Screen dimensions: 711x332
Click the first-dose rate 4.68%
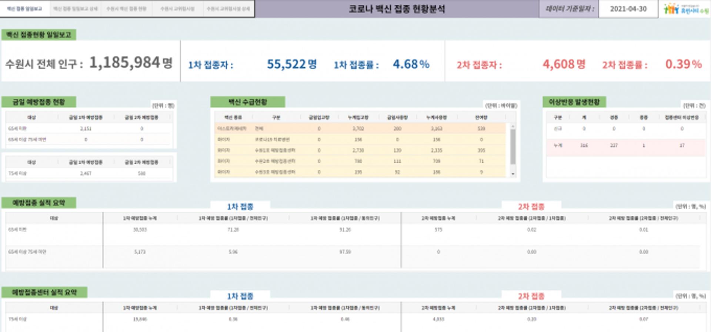[411, 64]
